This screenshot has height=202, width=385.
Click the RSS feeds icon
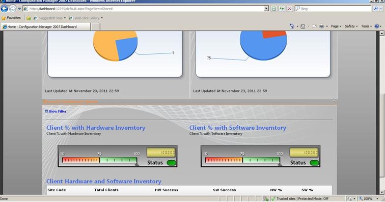[302, 26]
